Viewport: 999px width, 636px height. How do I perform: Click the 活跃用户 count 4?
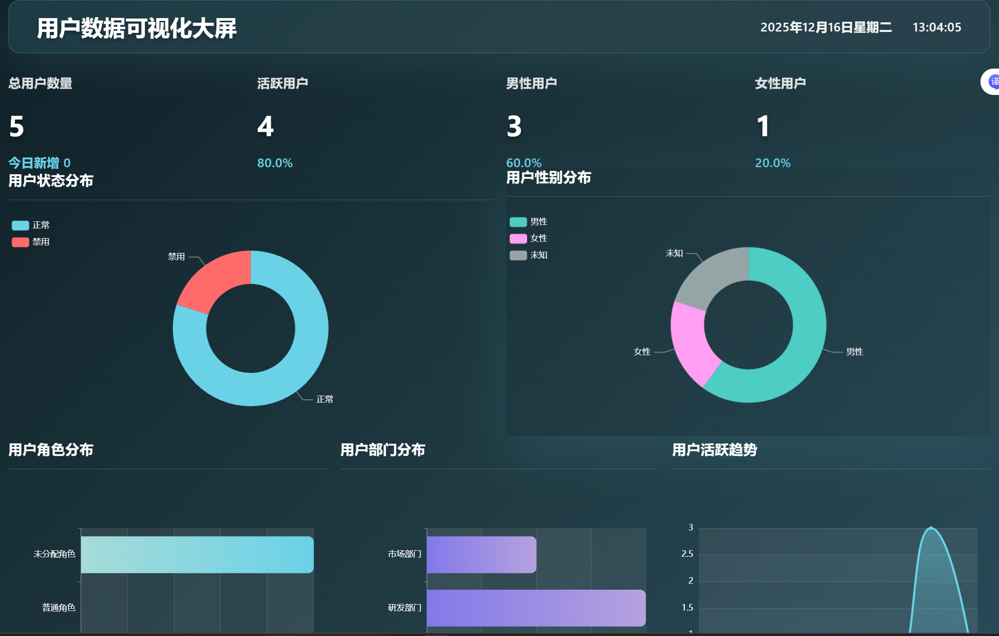[x=265, y=126]
